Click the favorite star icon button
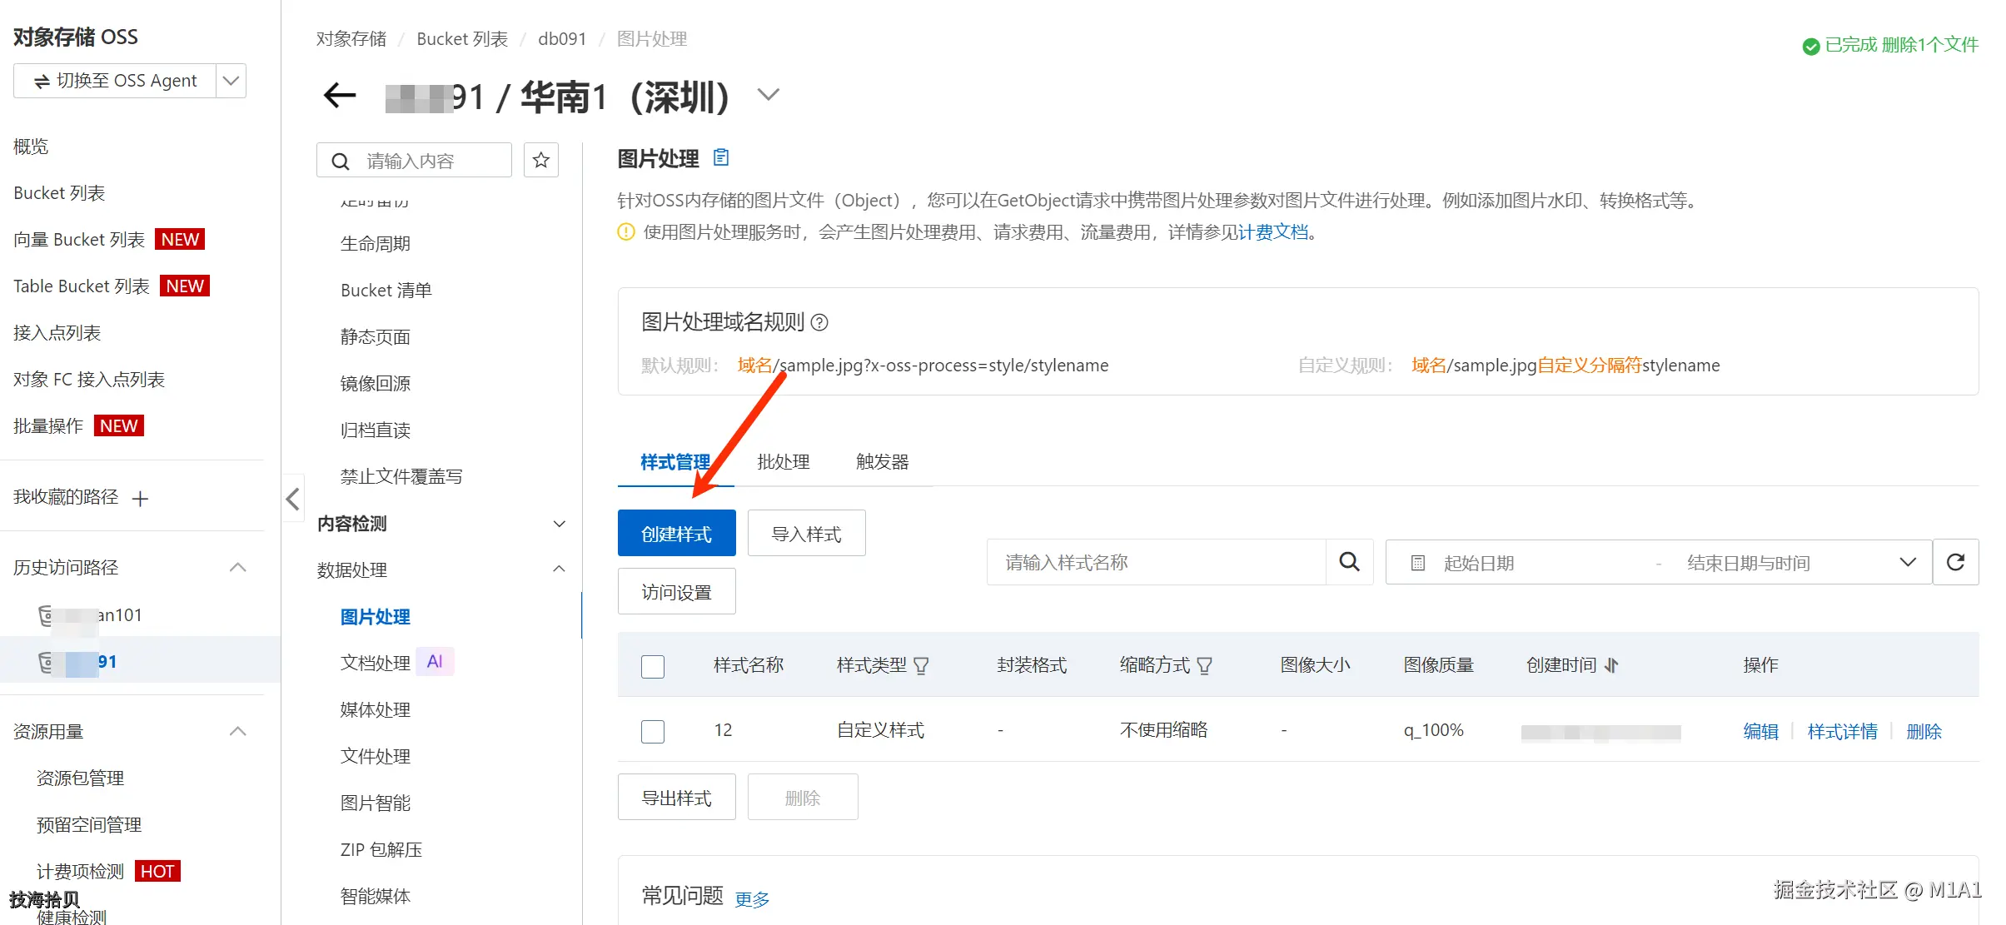The height and width of the screenshot is (925, 2006). [x=541, y=160]
